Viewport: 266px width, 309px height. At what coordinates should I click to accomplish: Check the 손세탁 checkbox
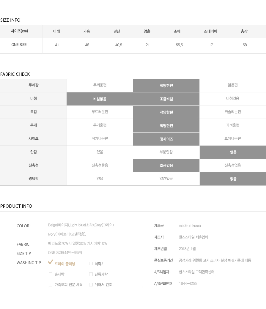51,274
